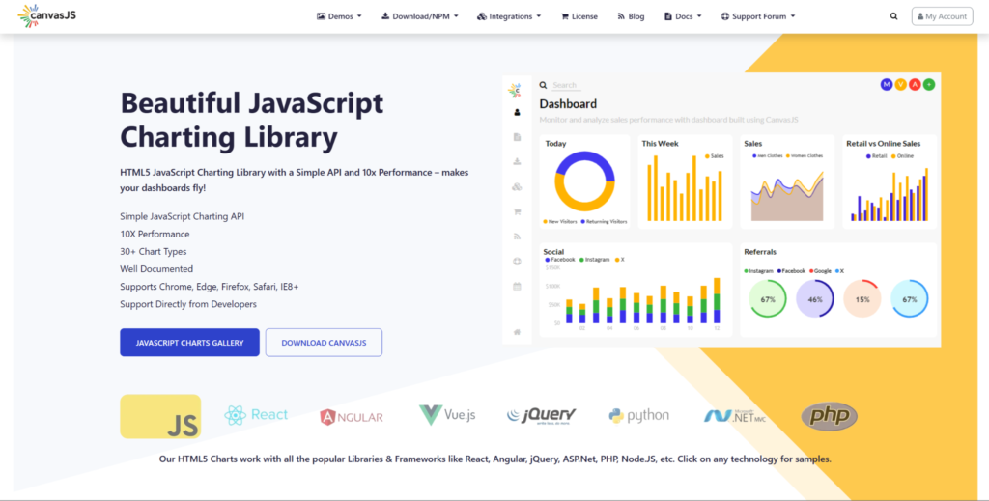The width and height of the screenshot is (989, 501).
Task: Click the dashboard sidebar user icon
Action: coord(518,113)
